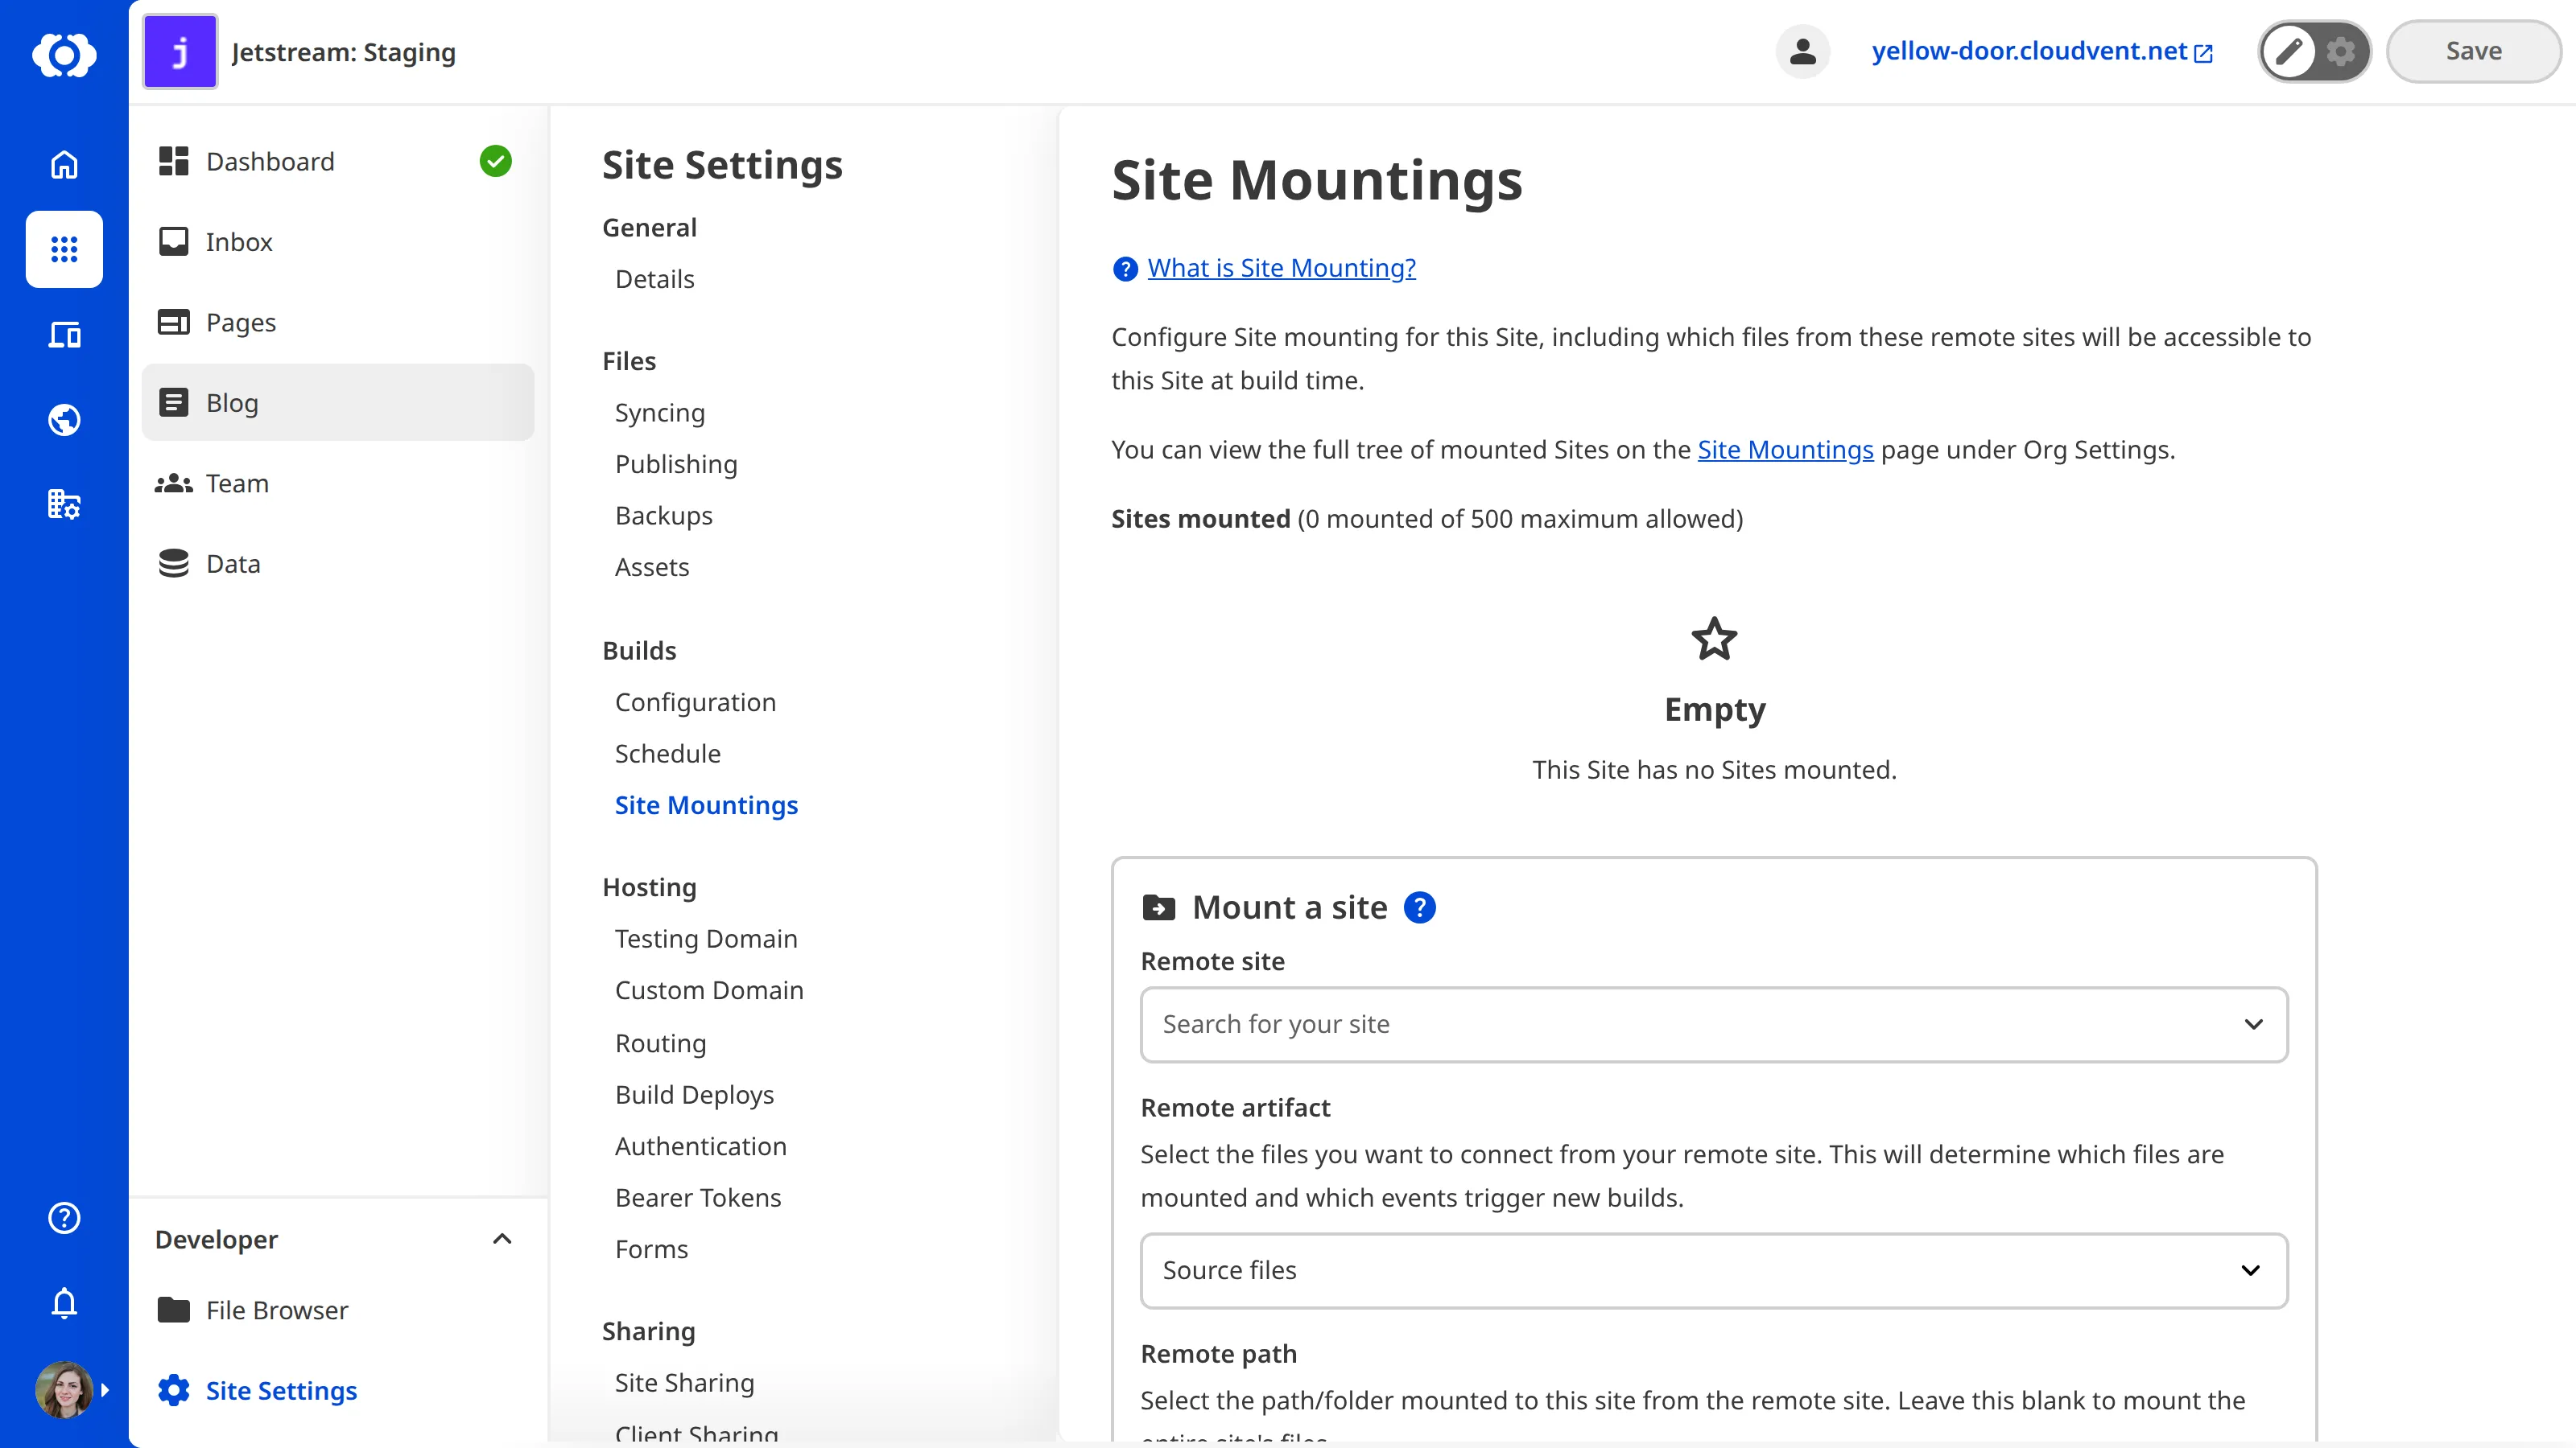The image size is (2576, 1448).
Task: Go to Authentication settings
Action: pyautogui.click(x=700, y=1146)
